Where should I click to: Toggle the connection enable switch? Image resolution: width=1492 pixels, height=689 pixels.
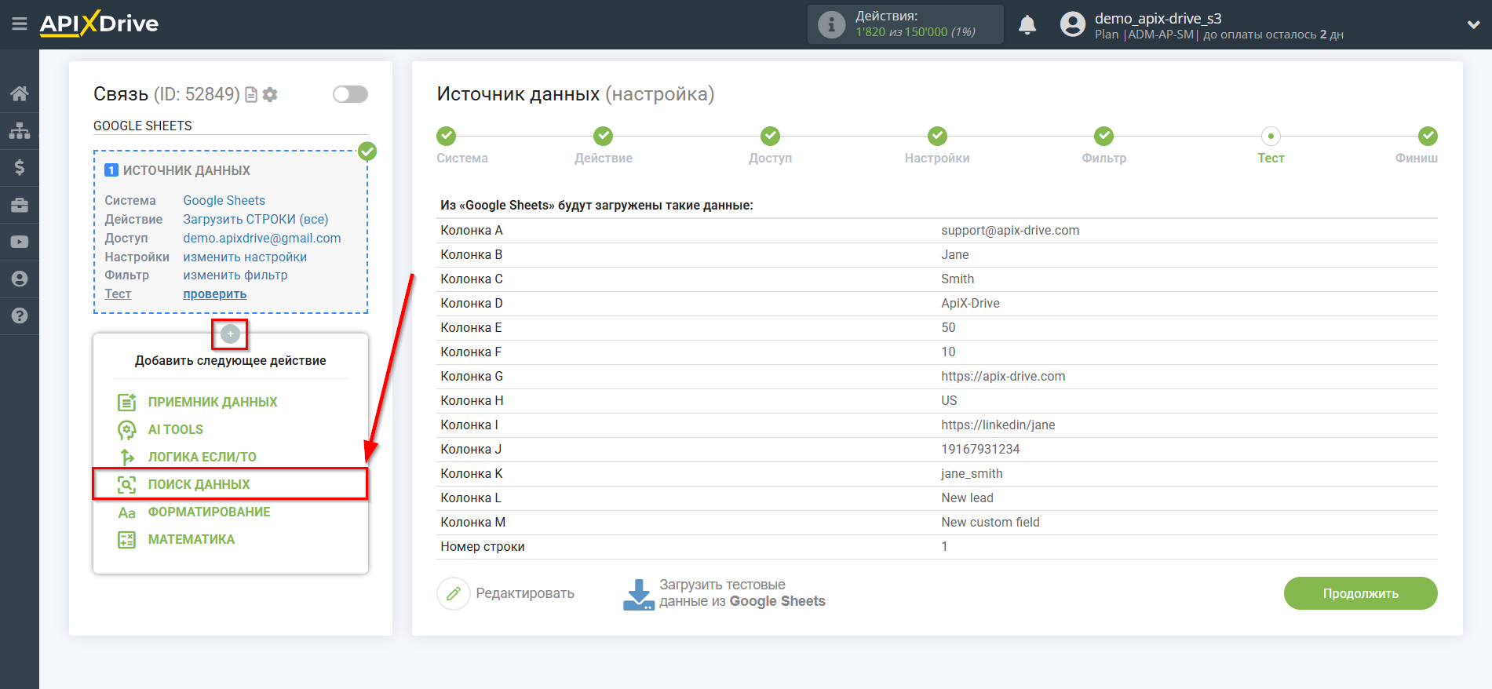350,94
